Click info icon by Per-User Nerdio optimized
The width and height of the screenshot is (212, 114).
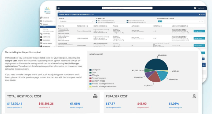(x=120, y=107)
